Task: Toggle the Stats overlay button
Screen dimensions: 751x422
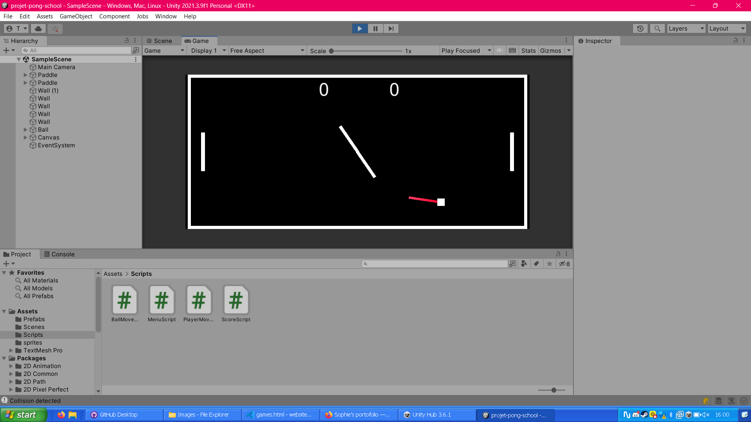Action: click(x=528, y=50)
